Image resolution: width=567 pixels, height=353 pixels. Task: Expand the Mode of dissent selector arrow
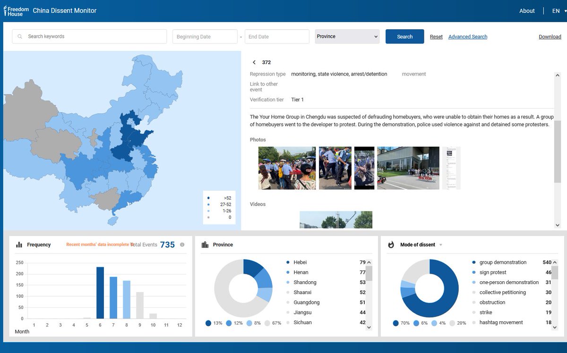[x=441, y=245]
